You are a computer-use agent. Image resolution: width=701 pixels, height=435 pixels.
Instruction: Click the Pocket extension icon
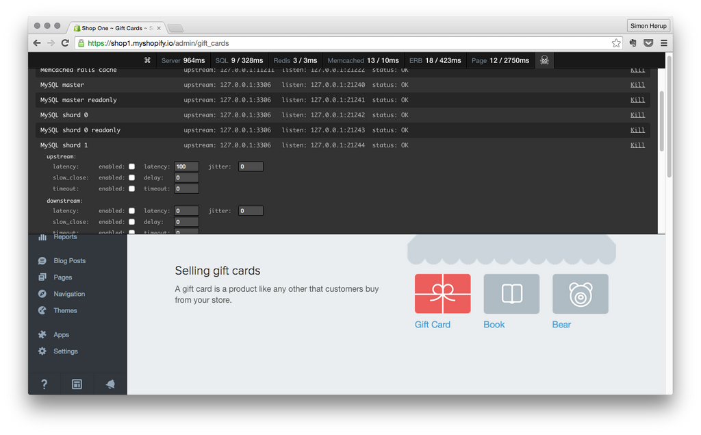pos(648,43)
